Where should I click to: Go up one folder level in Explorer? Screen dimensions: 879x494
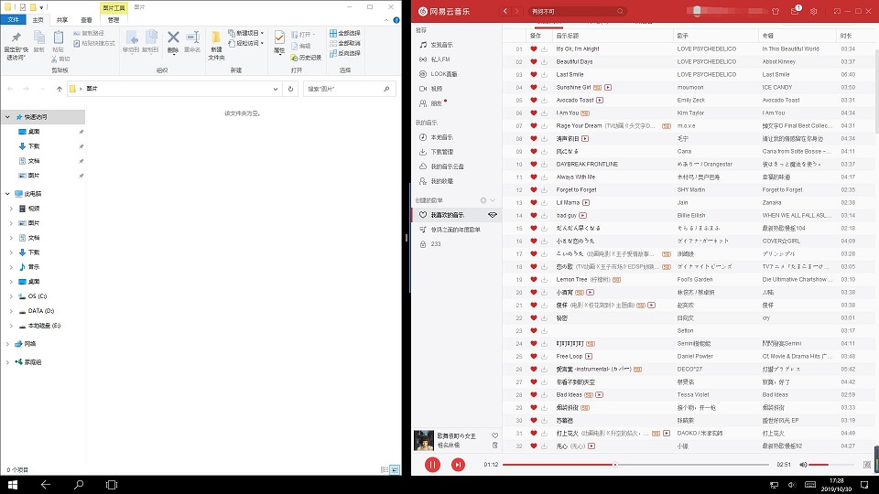(60, 89)
